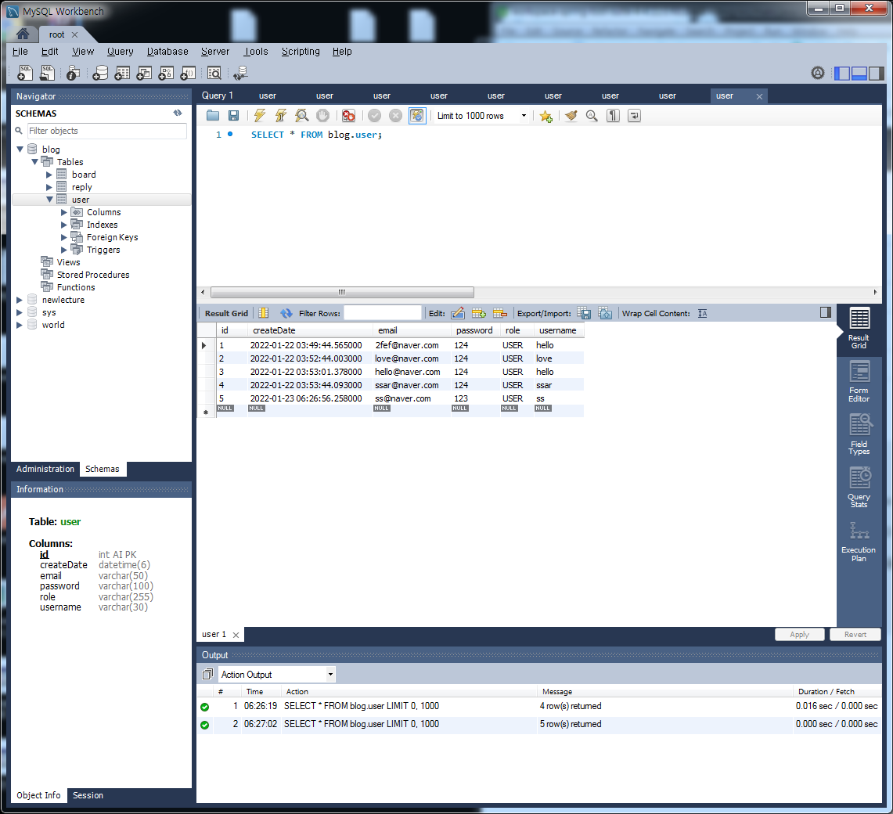Viewport: 893px width, 814px height.
Task: Click the create new table icon
Action: [122, 73]
